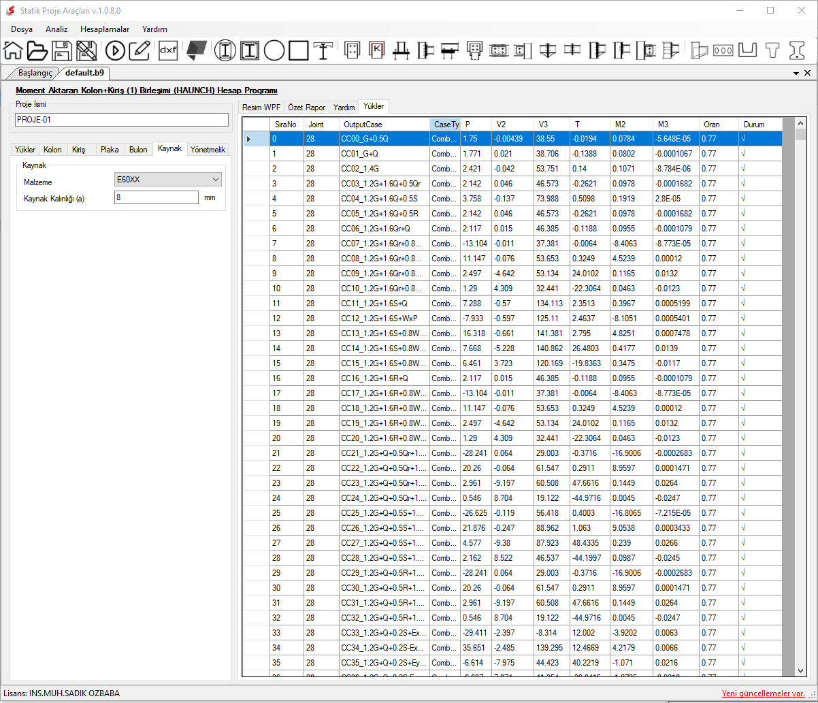The height and width of the screenshot is (703, 818).
Task: Click the Save As floppy-with-pencil icon
Action: 86,50
